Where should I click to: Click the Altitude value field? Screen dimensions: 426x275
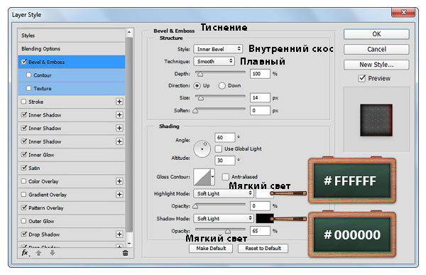tap(224, 161)
